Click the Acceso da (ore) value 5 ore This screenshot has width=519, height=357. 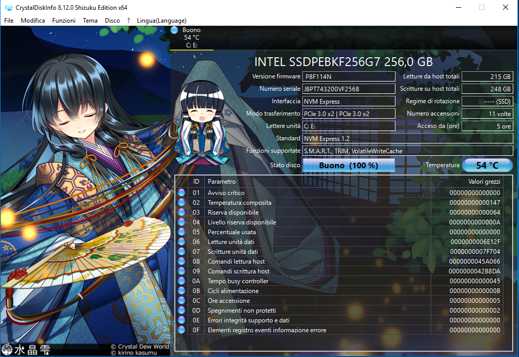487,126
